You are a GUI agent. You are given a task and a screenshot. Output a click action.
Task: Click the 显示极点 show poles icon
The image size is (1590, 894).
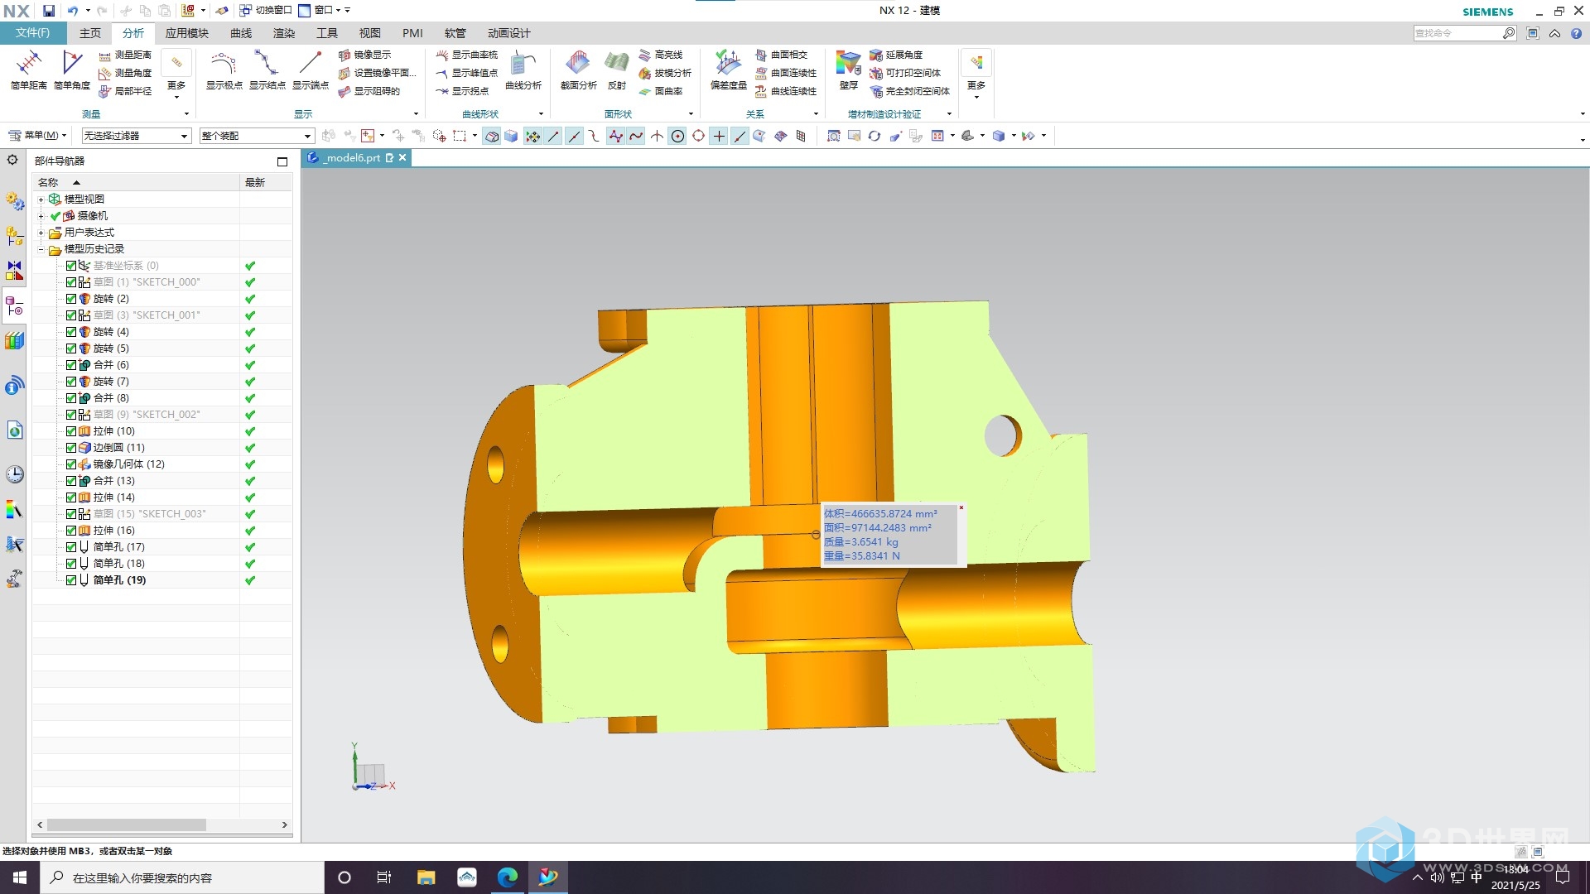coord(224,70)
